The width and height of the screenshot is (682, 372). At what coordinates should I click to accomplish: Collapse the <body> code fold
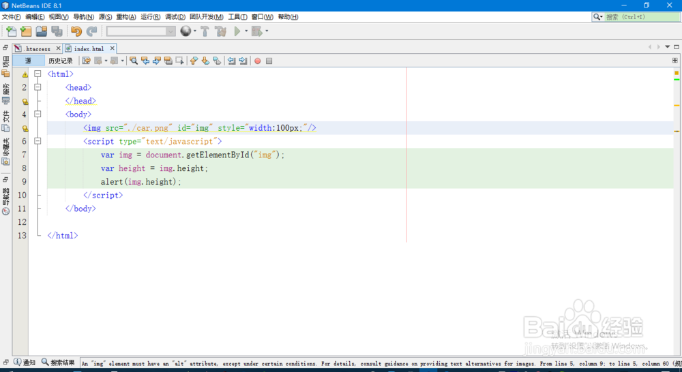click(38, 114)
